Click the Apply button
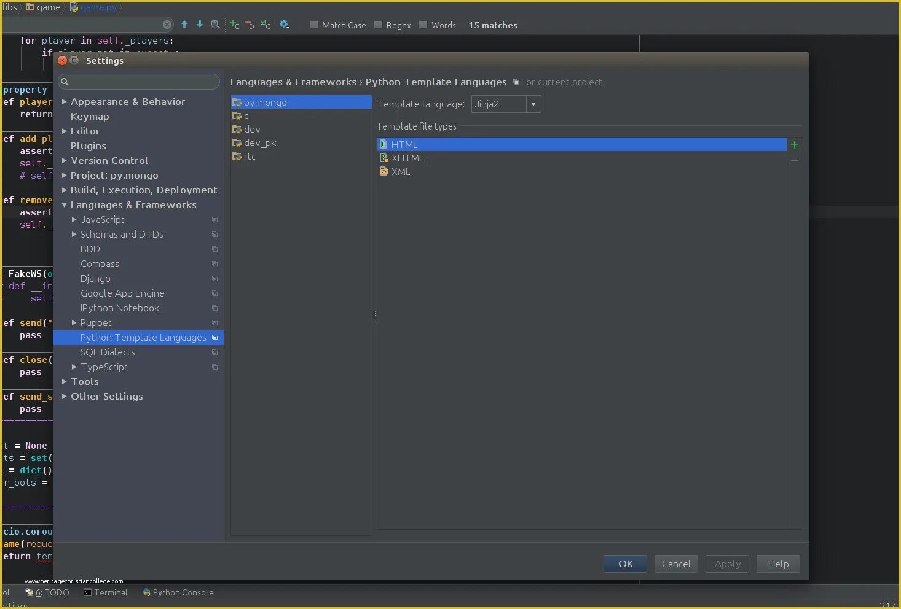The image size is (901, 609). (728, 564)
